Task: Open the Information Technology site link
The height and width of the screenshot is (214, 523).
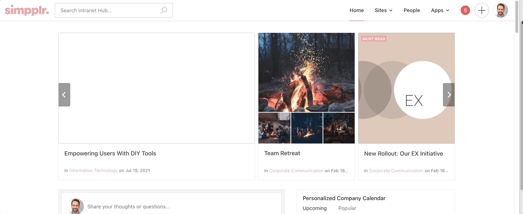Action: tap(93, 171)
